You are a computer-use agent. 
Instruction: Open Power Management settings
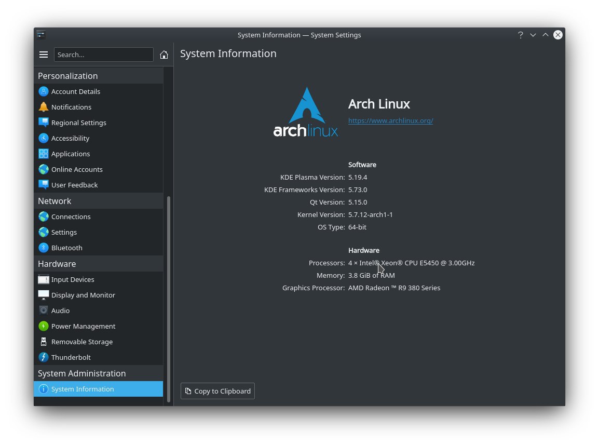pos(99,327)
